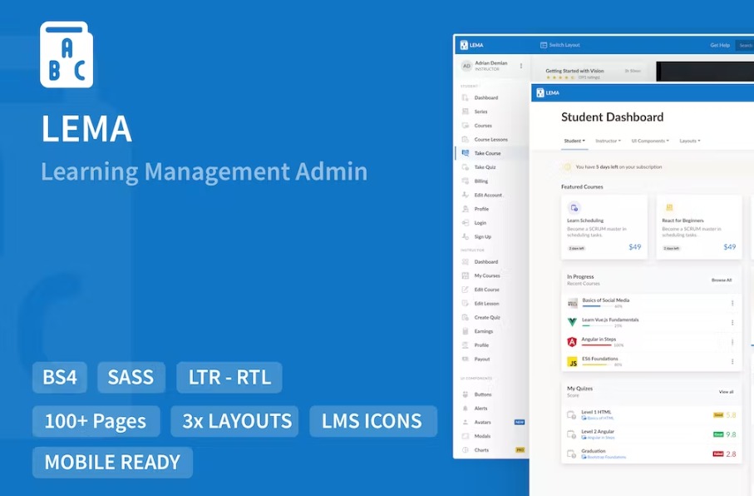Screen dimensions: 754x496
Task: Go to Dashboard under the Student sidebar section
Action: [486, 97]
